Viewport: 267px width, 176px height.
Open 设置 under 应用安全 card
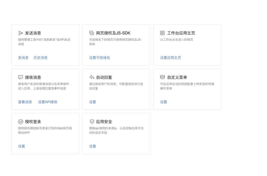point(93,146)
